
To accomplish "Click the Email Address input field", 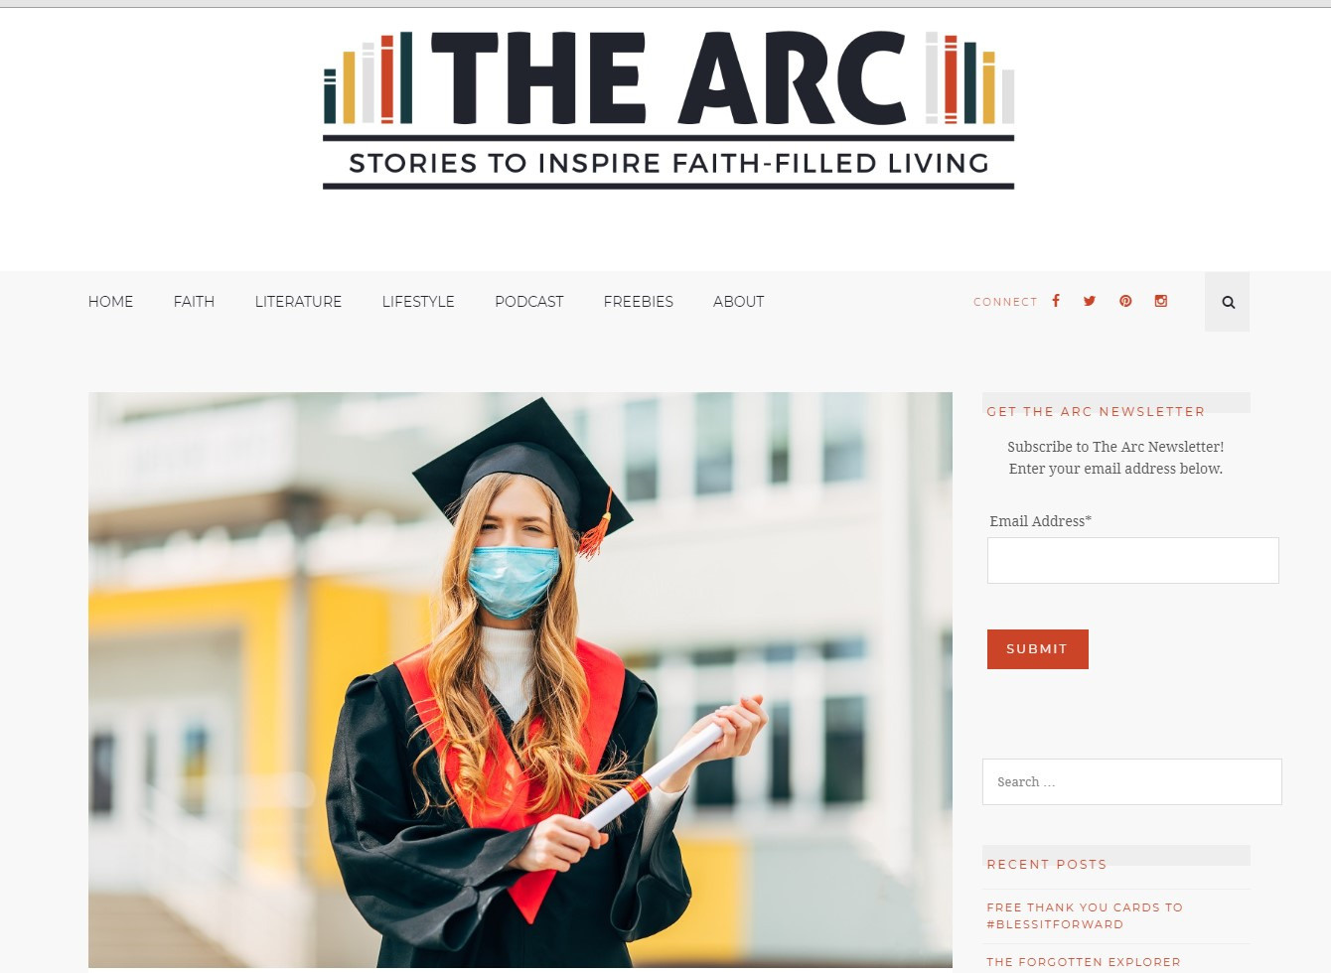I will pyautogui.click(x=1133, y=560).
